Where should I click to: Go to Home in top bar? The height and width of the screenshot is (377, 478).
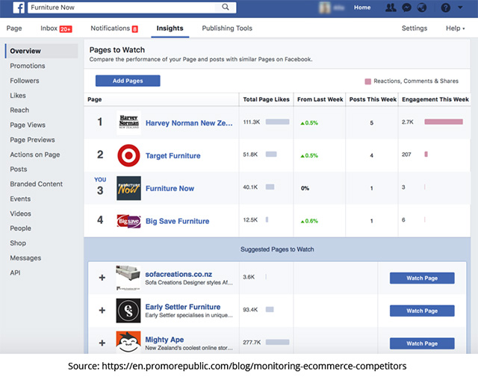coord(362,7)
